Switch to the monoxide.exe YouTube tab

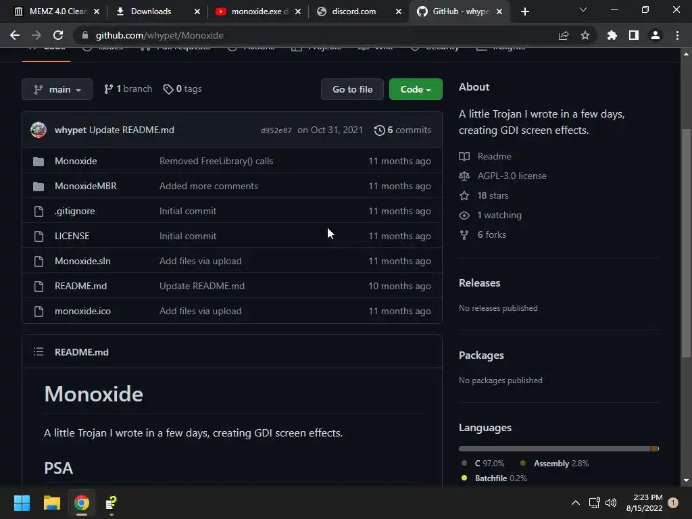pos(258,11)
